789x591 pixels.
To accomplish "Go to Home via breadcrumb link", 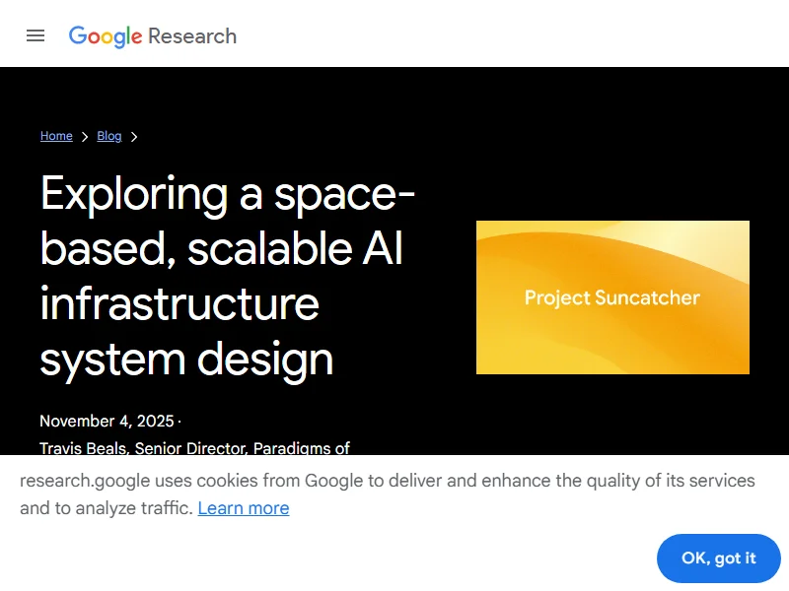I will coord(56,136).
